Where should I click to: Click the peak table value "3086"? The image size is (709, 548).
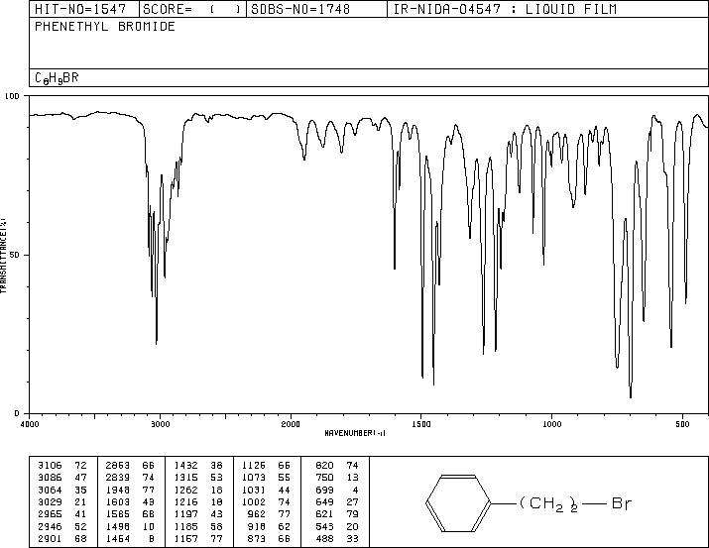pos(50,478)
